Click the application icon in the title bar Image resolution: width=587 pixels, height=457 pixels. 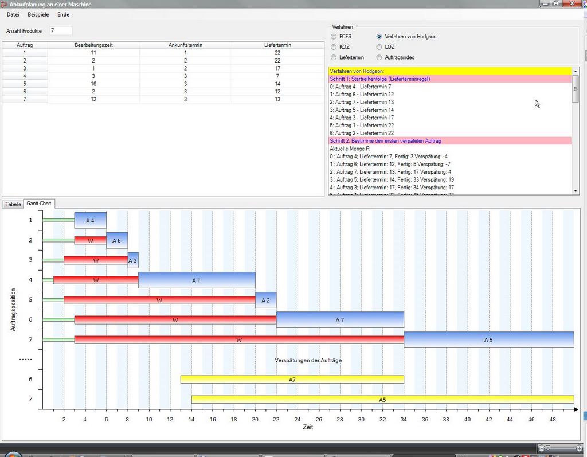click(x=5, y=4)
